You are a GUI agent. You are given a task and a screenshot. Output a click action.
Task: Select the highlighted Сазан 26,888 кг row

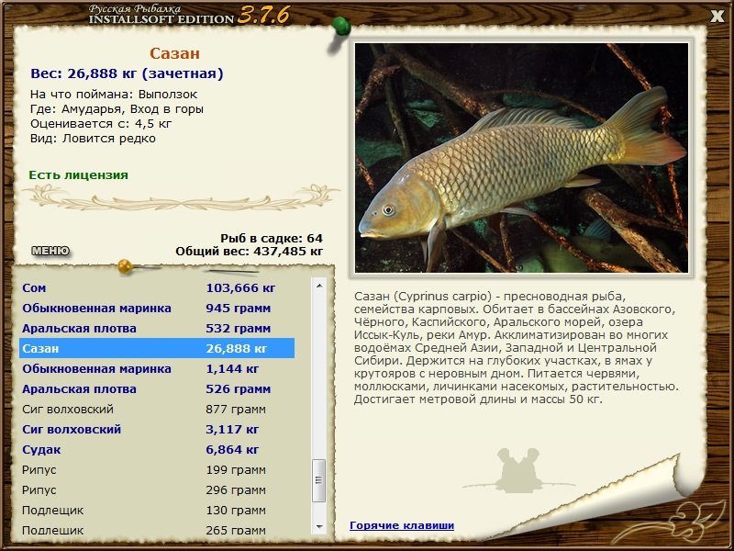tap(157, 349)
